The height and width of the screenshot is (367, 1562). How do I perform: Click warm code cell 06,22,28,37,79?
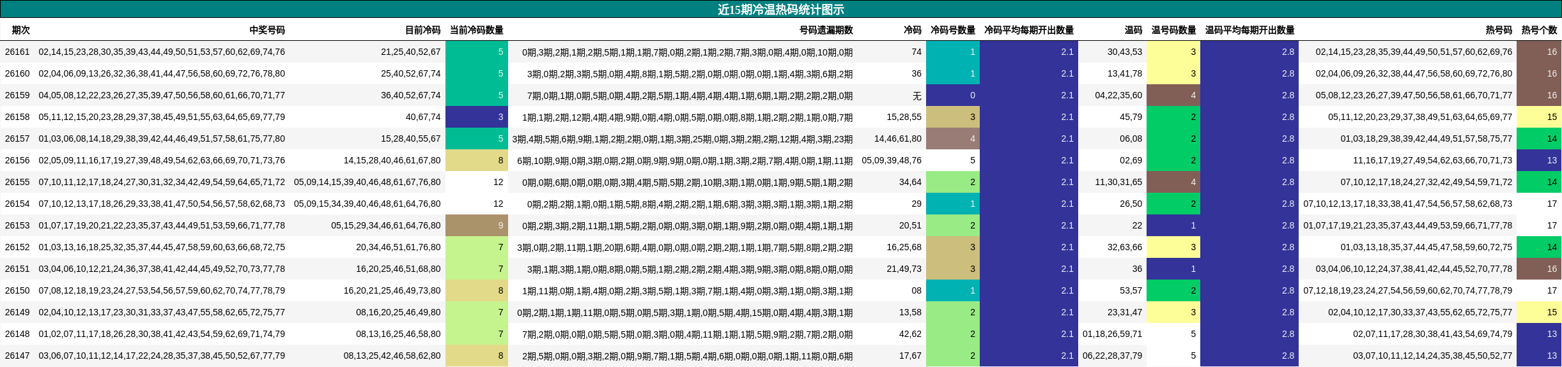[x=1113, y=356]
